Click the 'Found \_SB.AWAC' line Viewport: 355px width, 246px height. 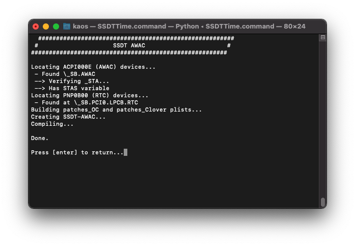(x=65, y=74)
